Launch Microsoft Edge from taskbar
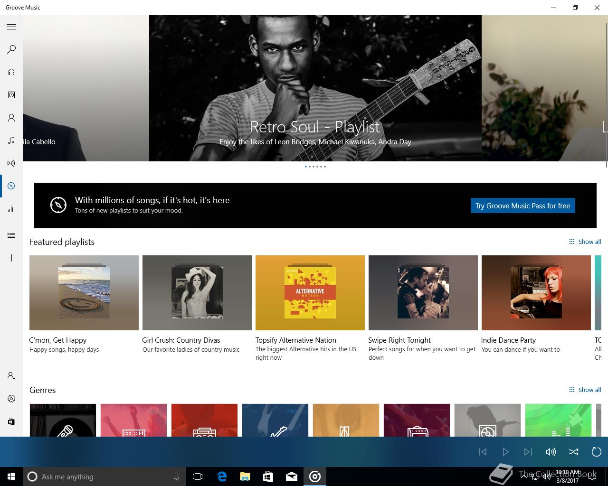The height and width of the screenshot is (486, 608). click(x=222, y=477)
